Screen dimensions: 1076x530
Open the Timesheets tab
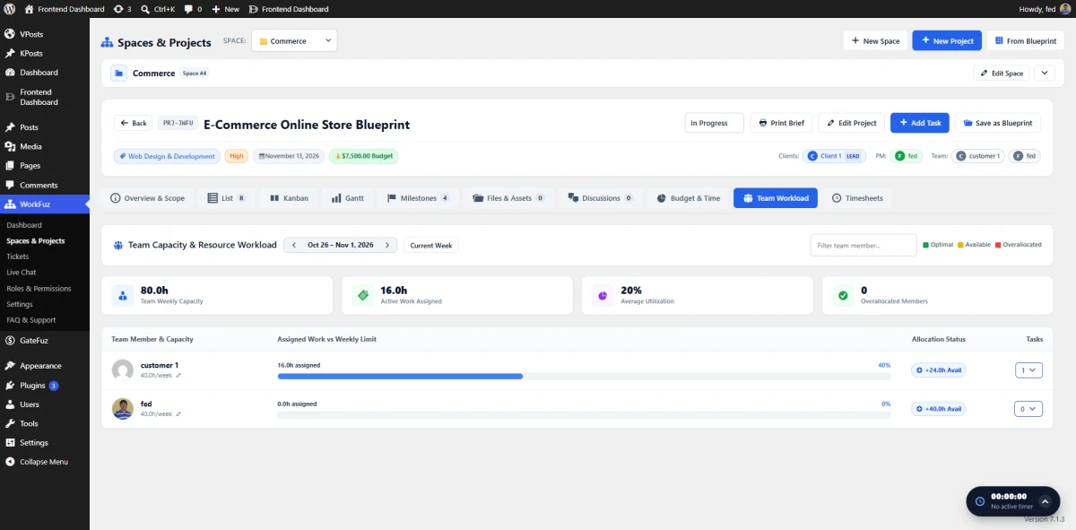pos(857,198)
